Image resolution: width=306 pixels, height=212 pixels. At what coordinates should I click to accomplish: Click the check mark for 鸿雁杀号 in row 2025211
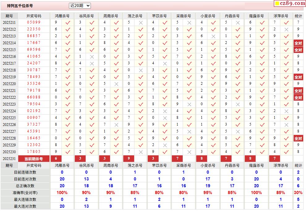pyautogui.click(x=68, y=23)
